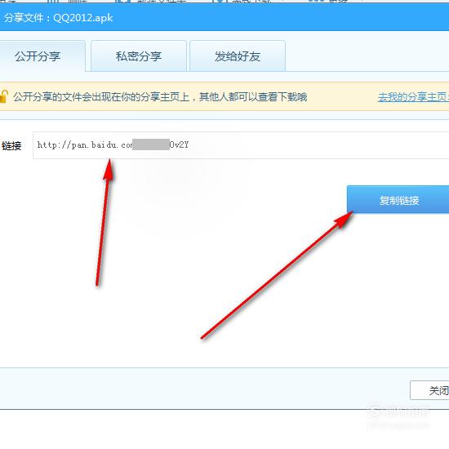Click the 复制链接 button
The image size is (449, 449).
(x=398, y=200)
